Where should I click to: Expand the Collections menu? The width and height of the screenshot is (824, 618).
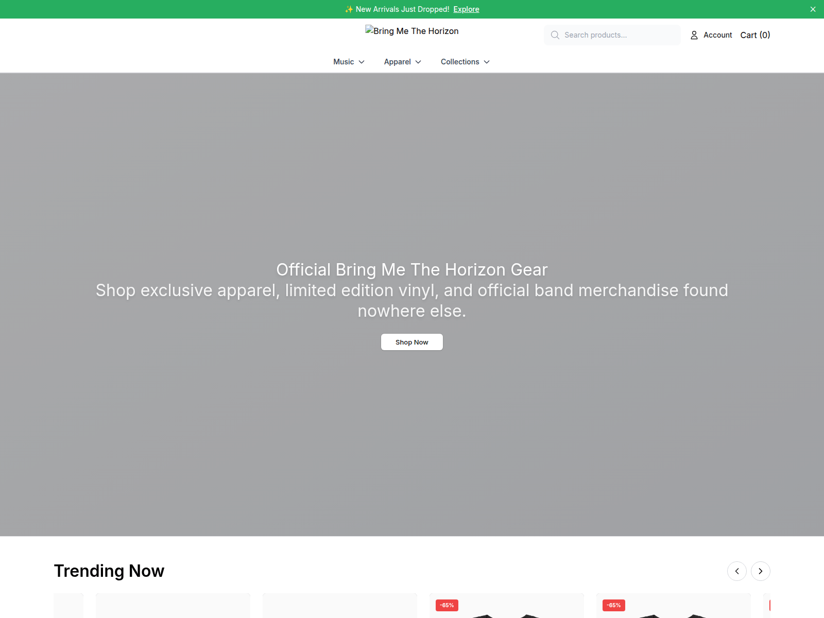point(465,62)
